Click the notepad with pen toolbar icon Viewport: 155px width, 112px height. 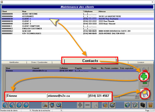tap(135, 105)
